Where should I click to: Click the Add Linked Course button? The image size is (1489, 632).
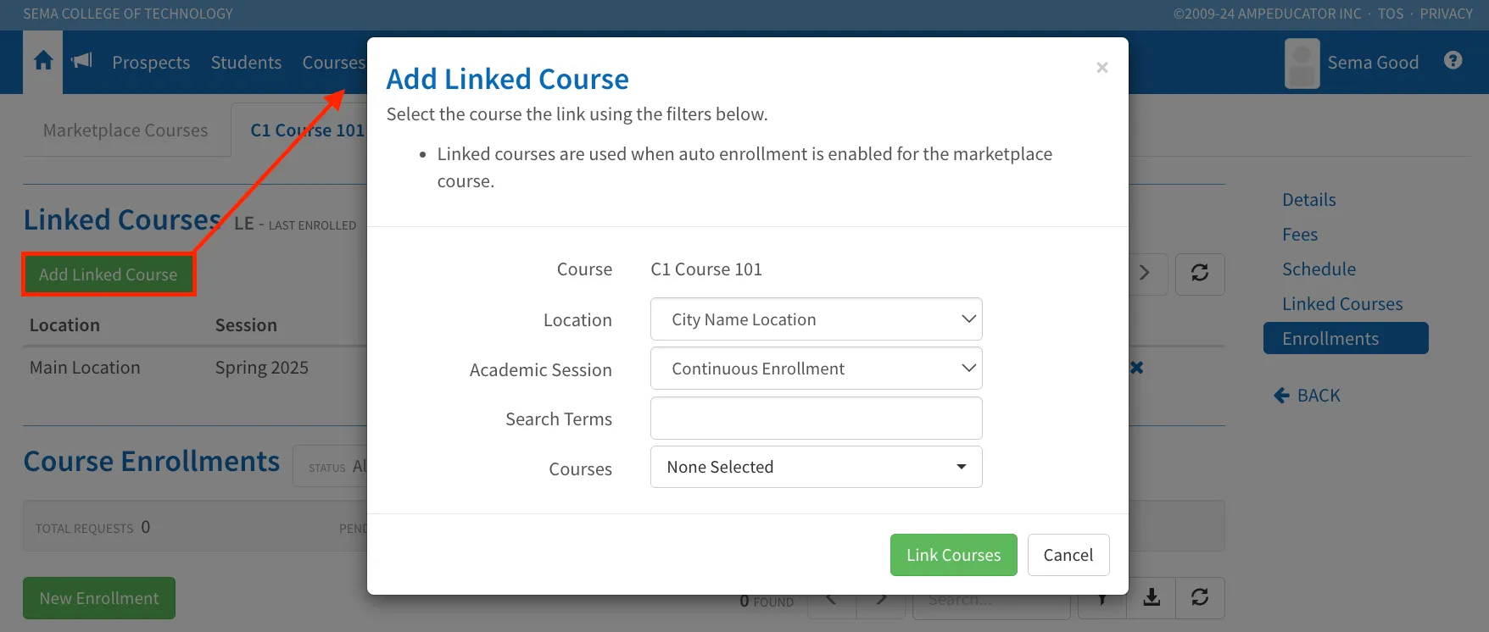click(x=109, y=274)
